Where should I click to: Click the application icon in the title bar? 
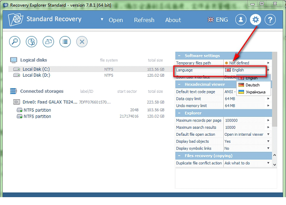pyautogui.click(x=6, y=5)
